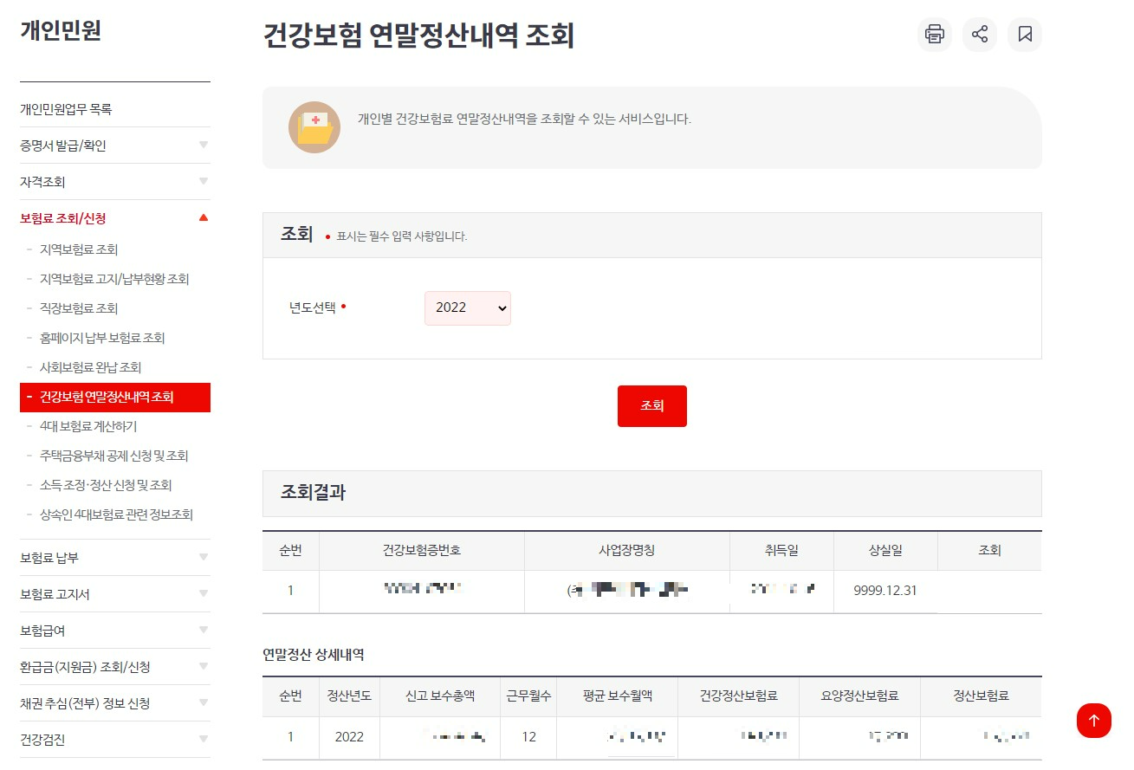Open 지역보험료 고지/납부현황 조회 link
1134x770 pixels.
[x=114, y=279]
